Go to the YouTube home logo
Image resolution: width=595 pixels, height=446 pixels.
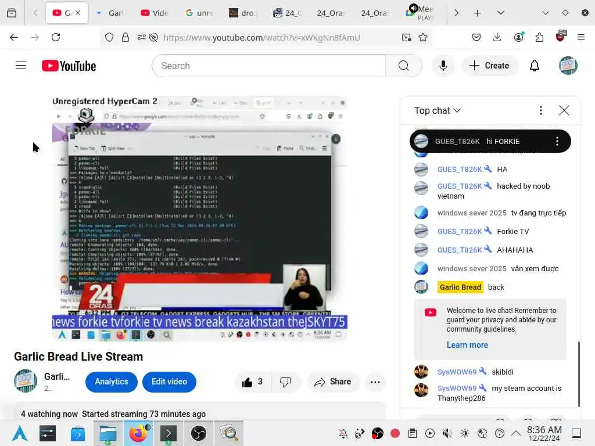point(69,66)
